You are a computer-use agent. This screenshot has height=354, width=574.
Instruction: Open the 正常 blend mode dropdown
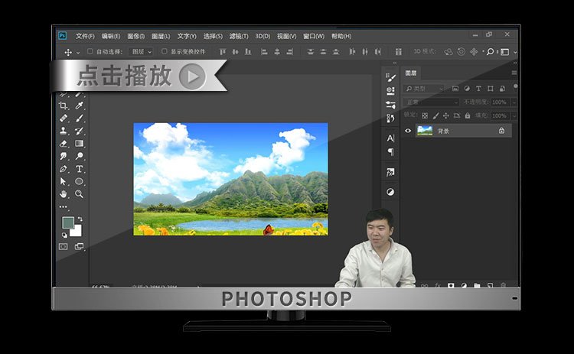431,102
